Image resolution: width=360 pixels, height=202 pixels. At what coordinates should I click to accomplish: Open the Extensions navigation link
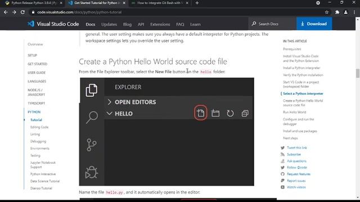pyautogui.click(x=160, y=24)
